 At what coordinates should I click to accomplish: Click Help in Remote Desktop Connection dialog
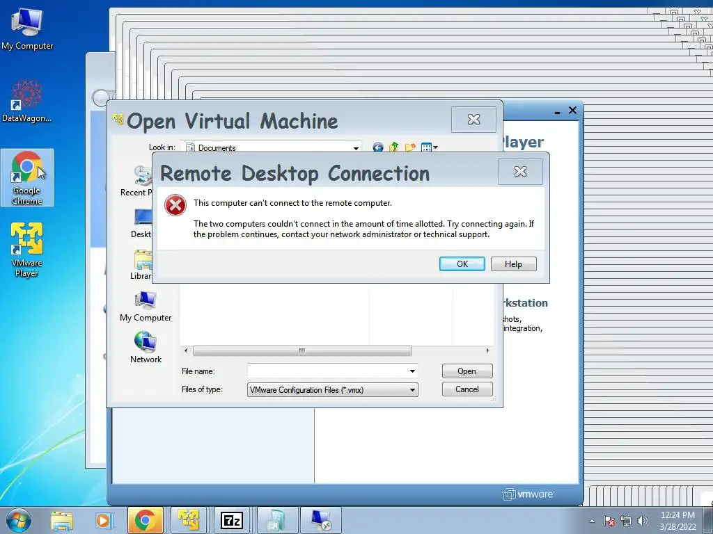click(x=513, y=264)
